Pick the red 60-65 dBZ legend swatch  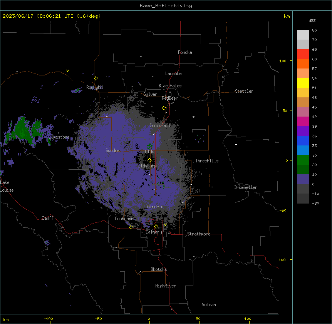click(x=303, y=54)
